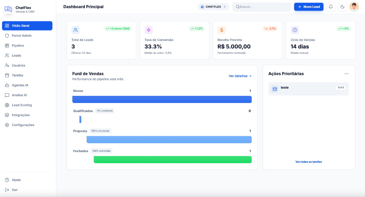The image size is (365, 197).
Task: Click Ver todas as tarefas link
Action: pos(308,162)
